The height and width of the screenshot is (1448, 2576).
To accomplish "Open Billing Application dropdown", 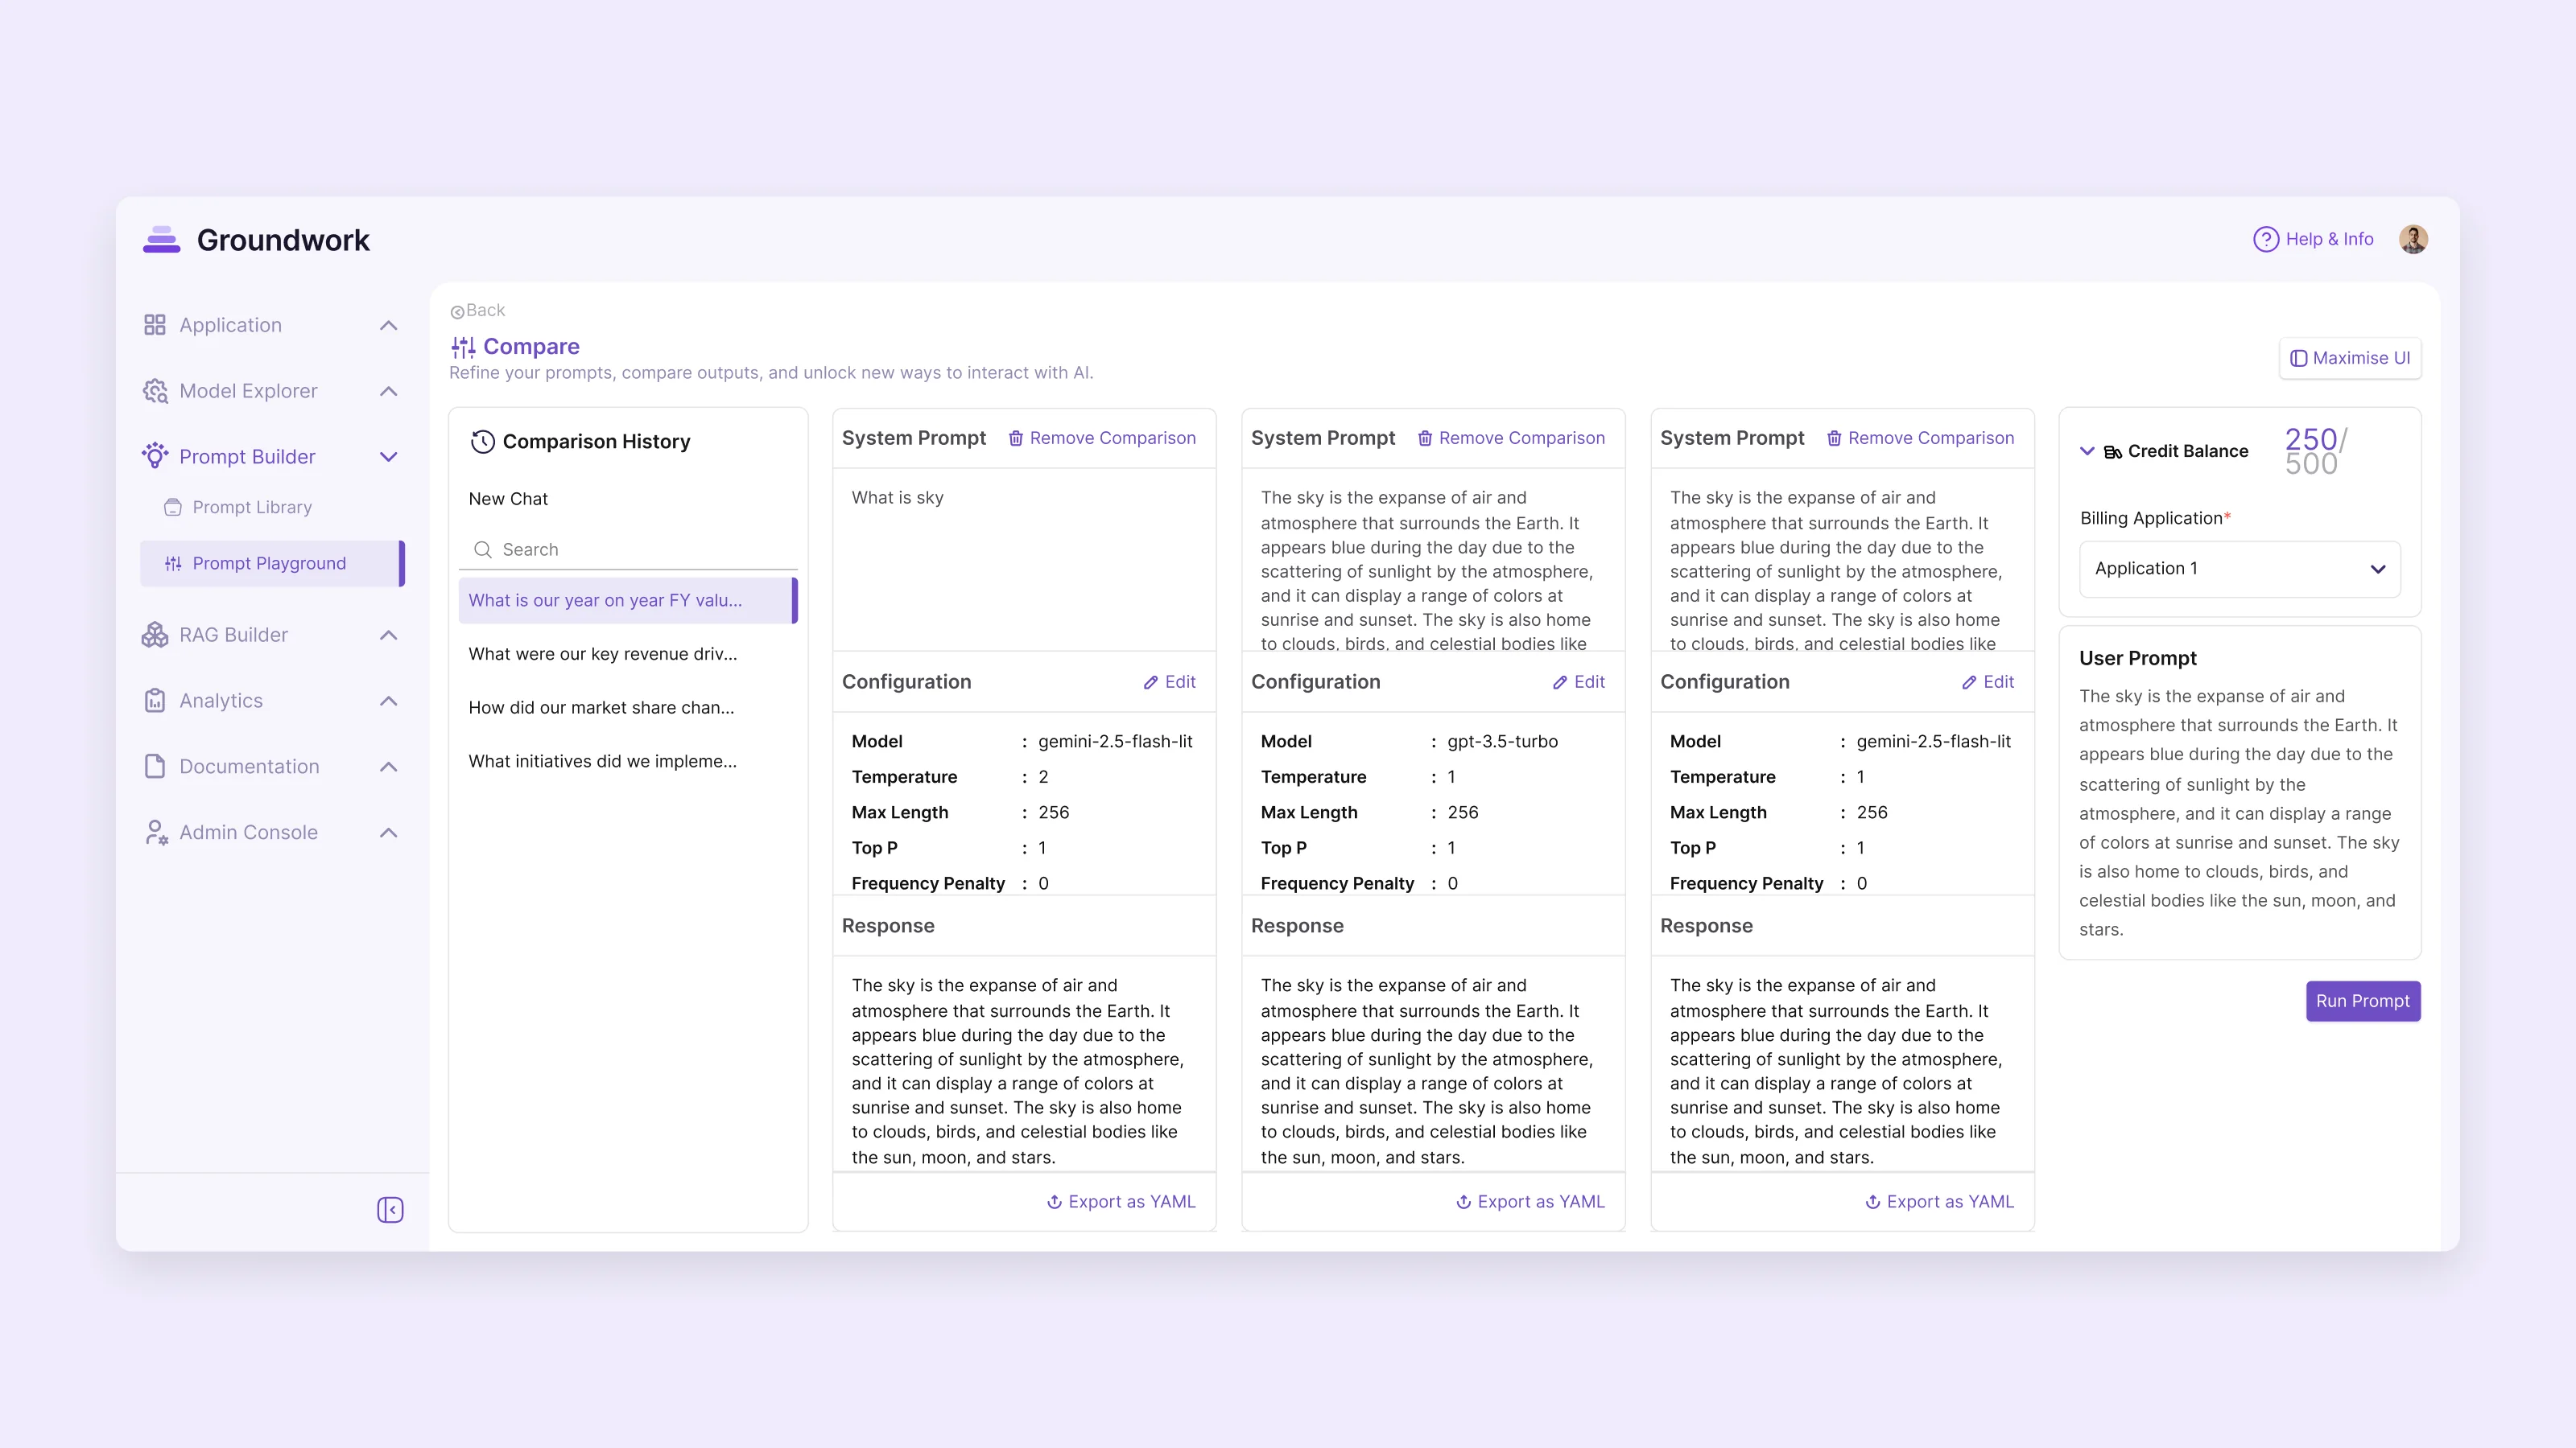I will [2240, 569].
